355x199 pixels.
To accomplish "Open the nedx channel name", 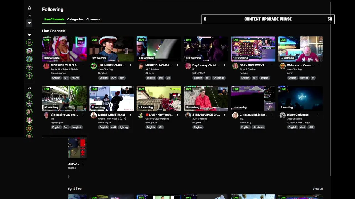I will pyautogui.click(x=290, y=73).
